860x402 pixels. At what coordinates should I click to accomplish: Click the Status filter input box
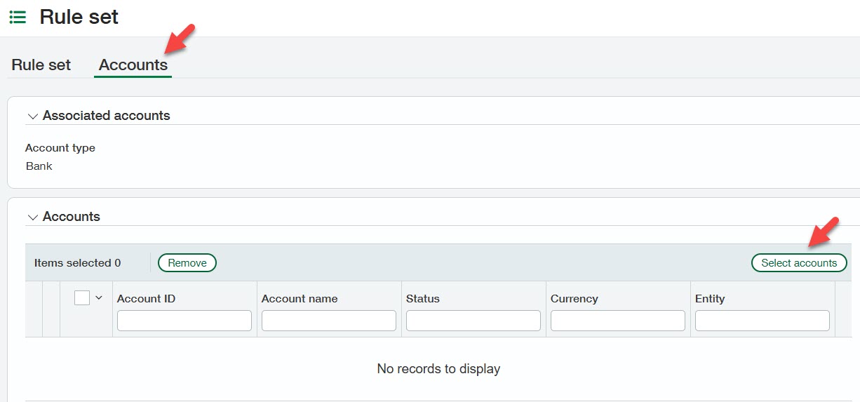pyautogui.click(x=473, y=321)
